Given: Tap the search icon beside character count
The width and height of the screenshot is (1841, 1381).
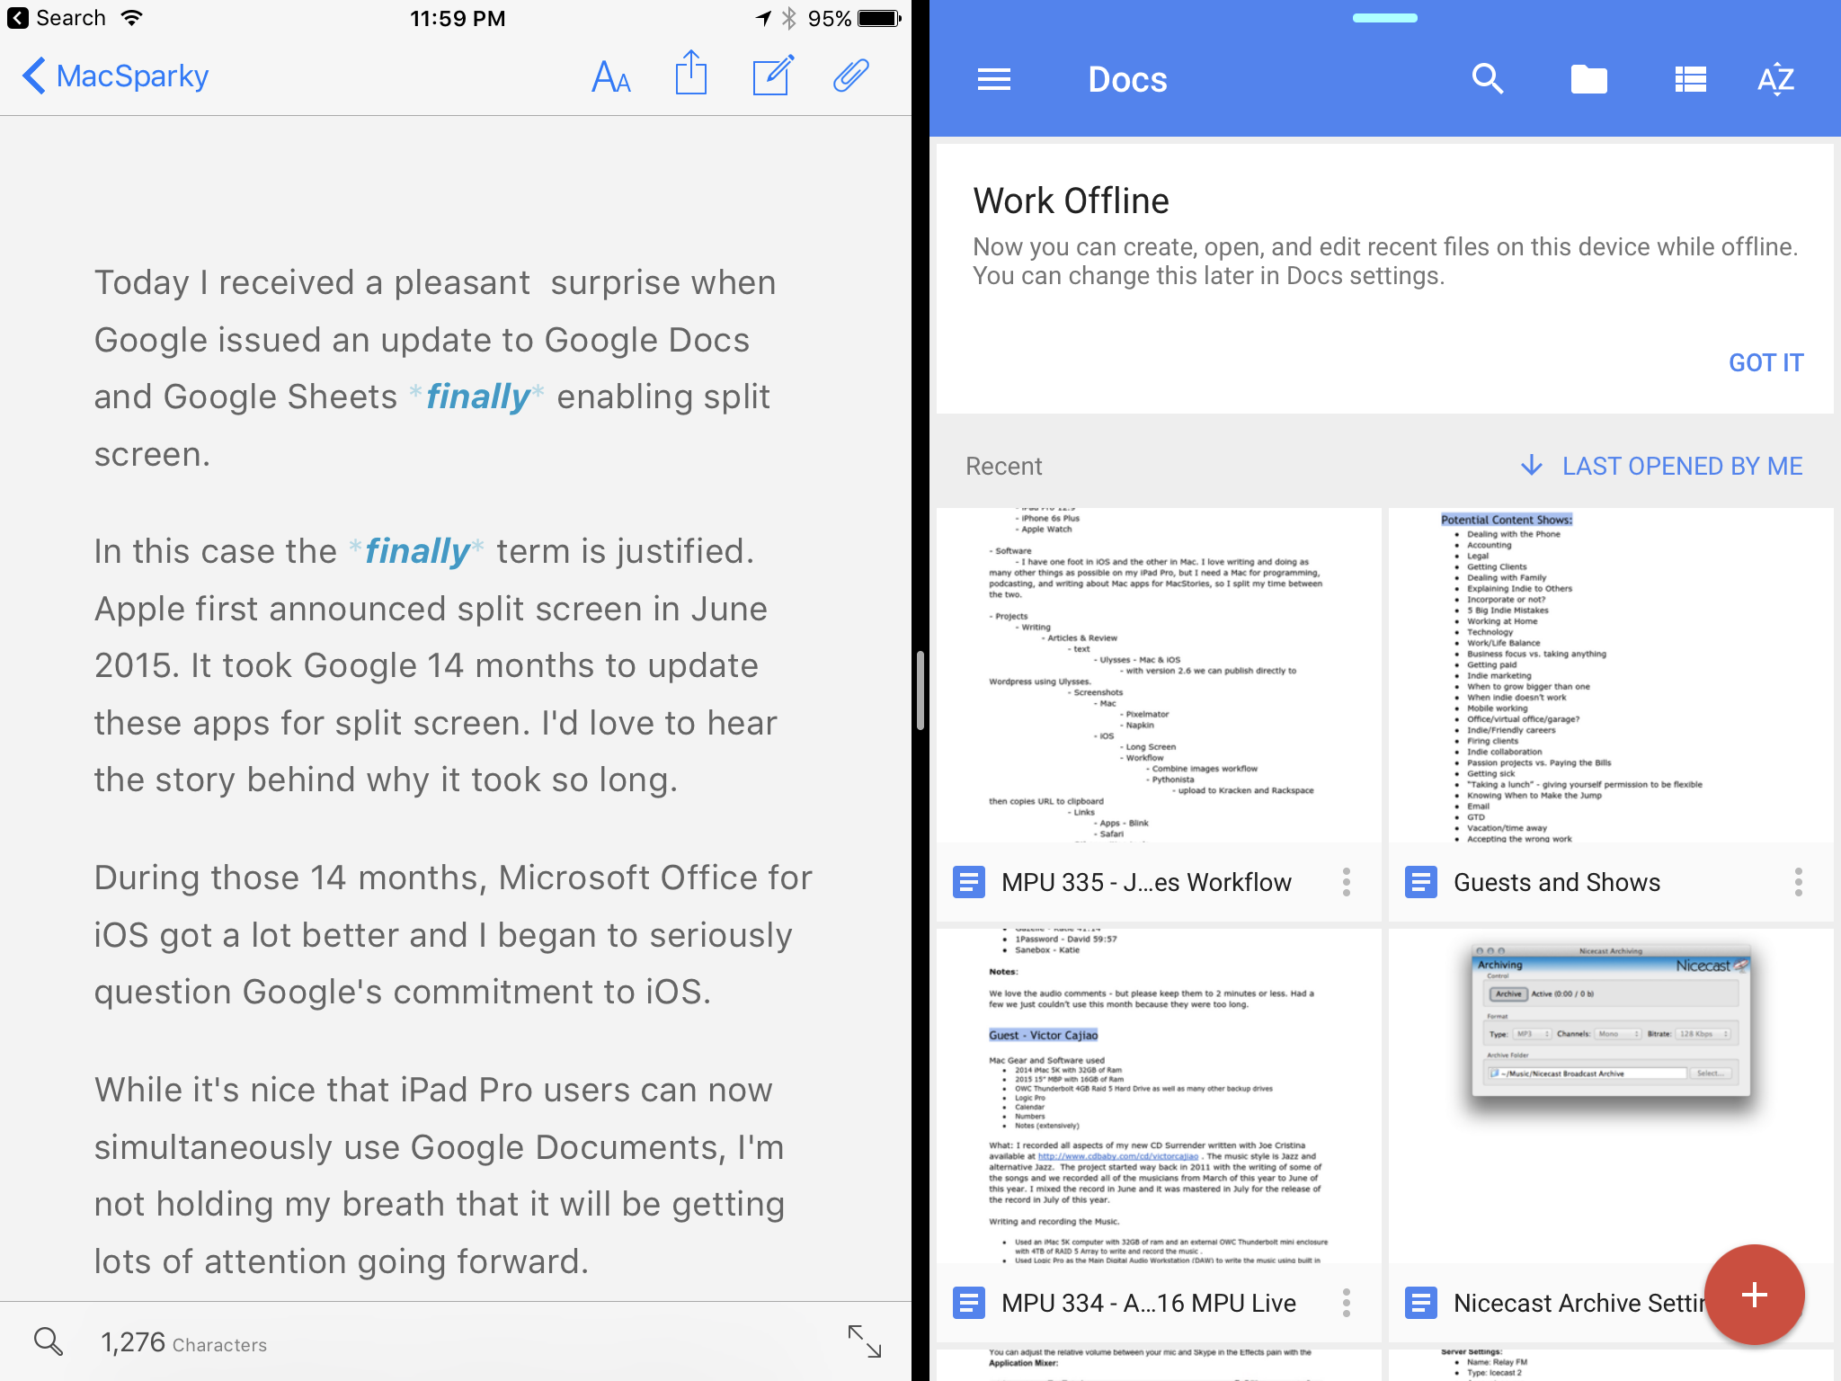Looking at the screenshot, I should click(x=49, y=1341).
